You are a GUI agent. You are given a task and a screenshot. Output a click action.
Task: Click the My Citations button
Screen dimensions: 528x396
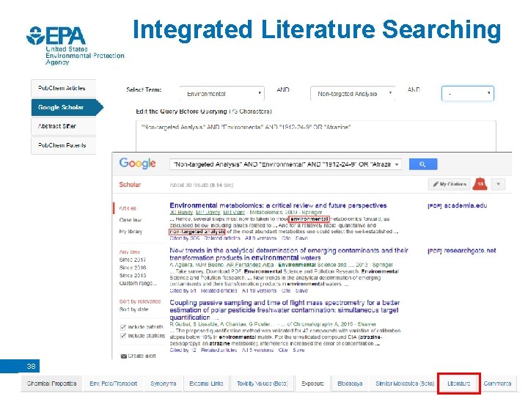[450, 184]
